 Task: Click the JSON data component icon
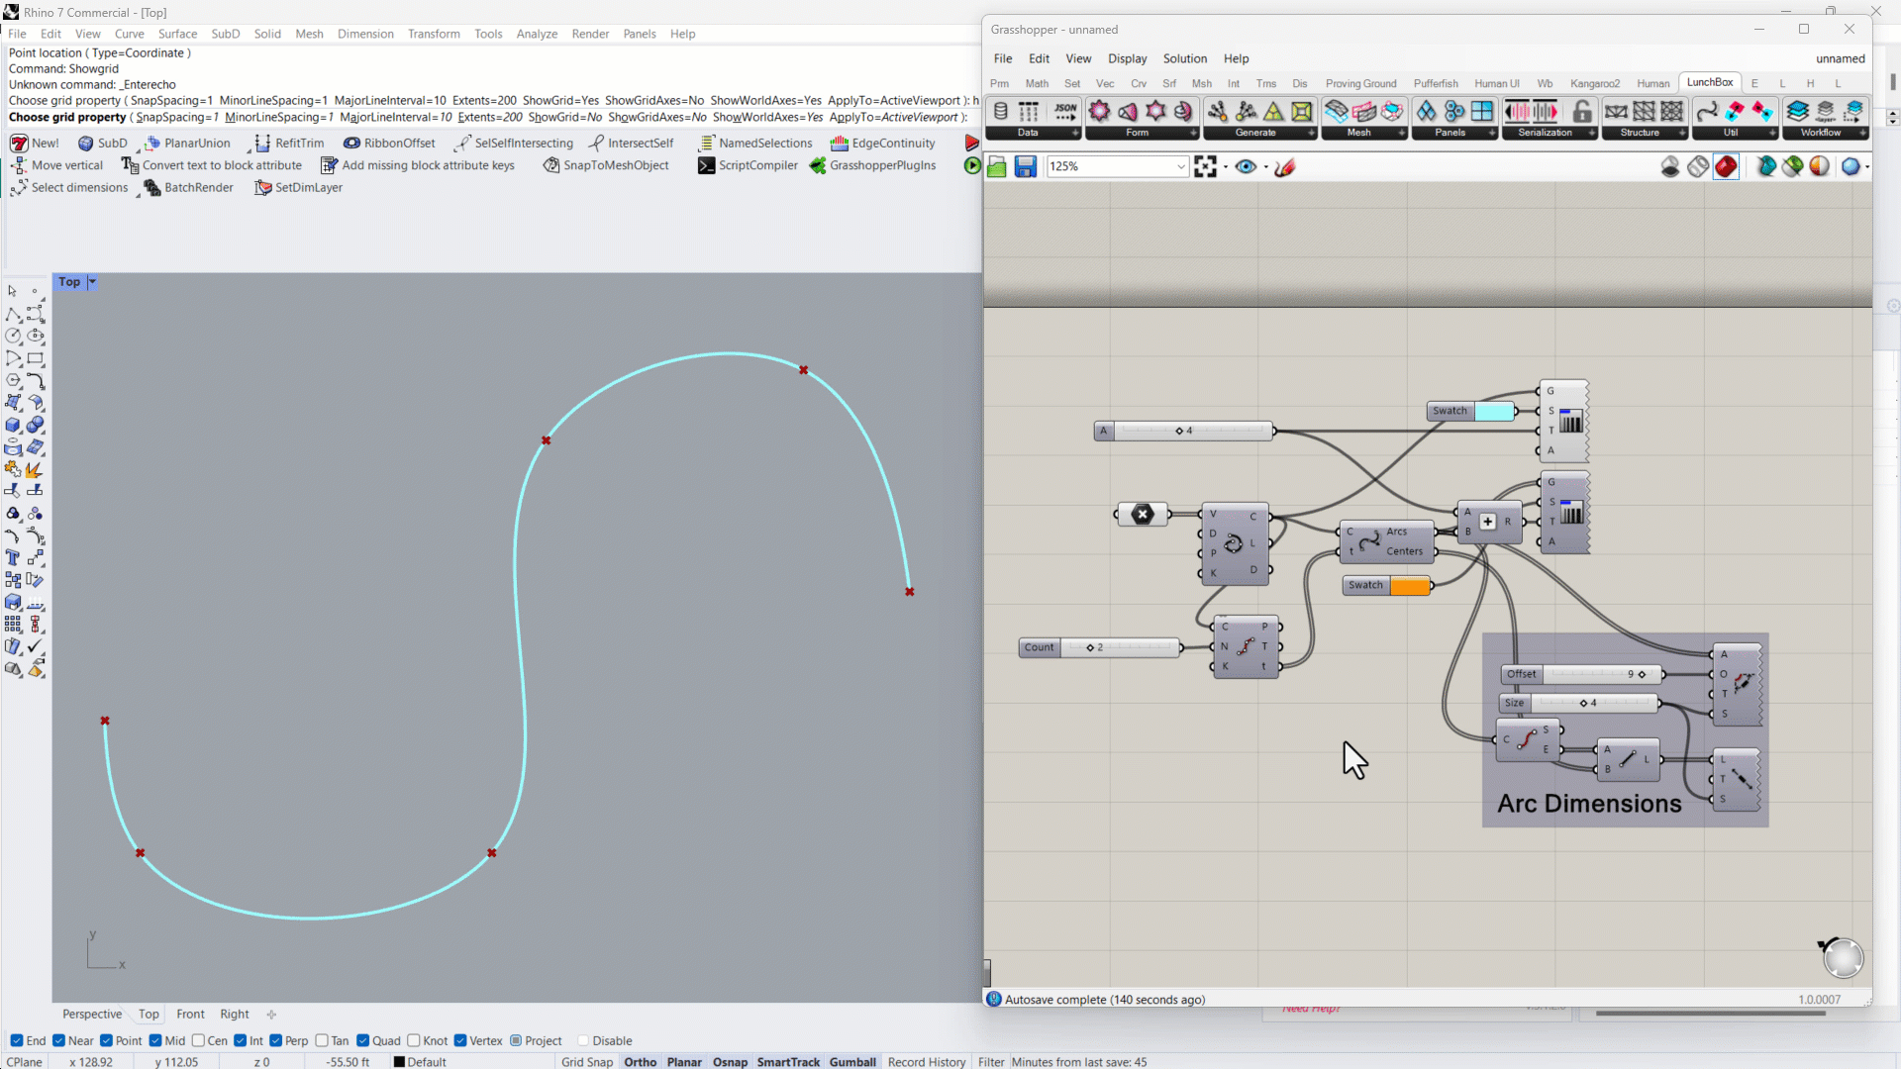pos(1065,111)
